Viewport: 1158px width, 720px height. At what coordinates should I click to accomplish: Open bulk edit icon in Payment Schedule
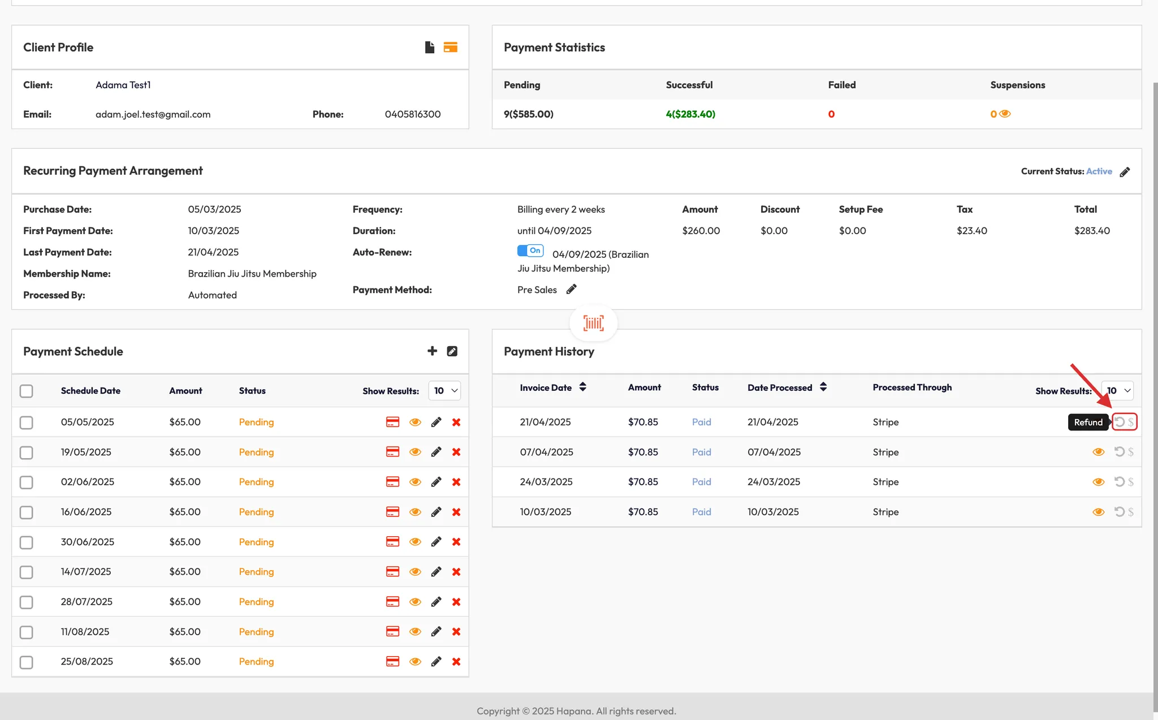tap(452, 351)
